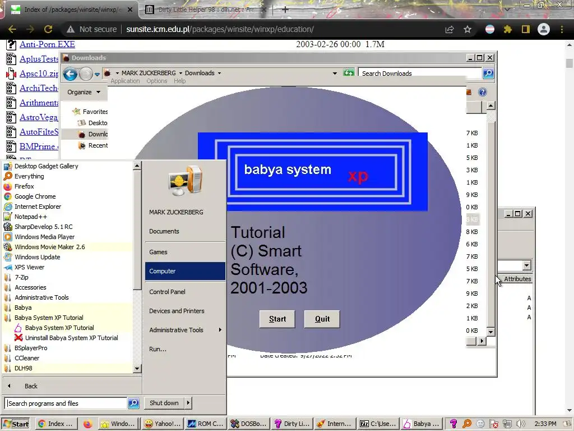
Task: Run Uninstall Babya System XP Tutorial
Action: point(71,338)
